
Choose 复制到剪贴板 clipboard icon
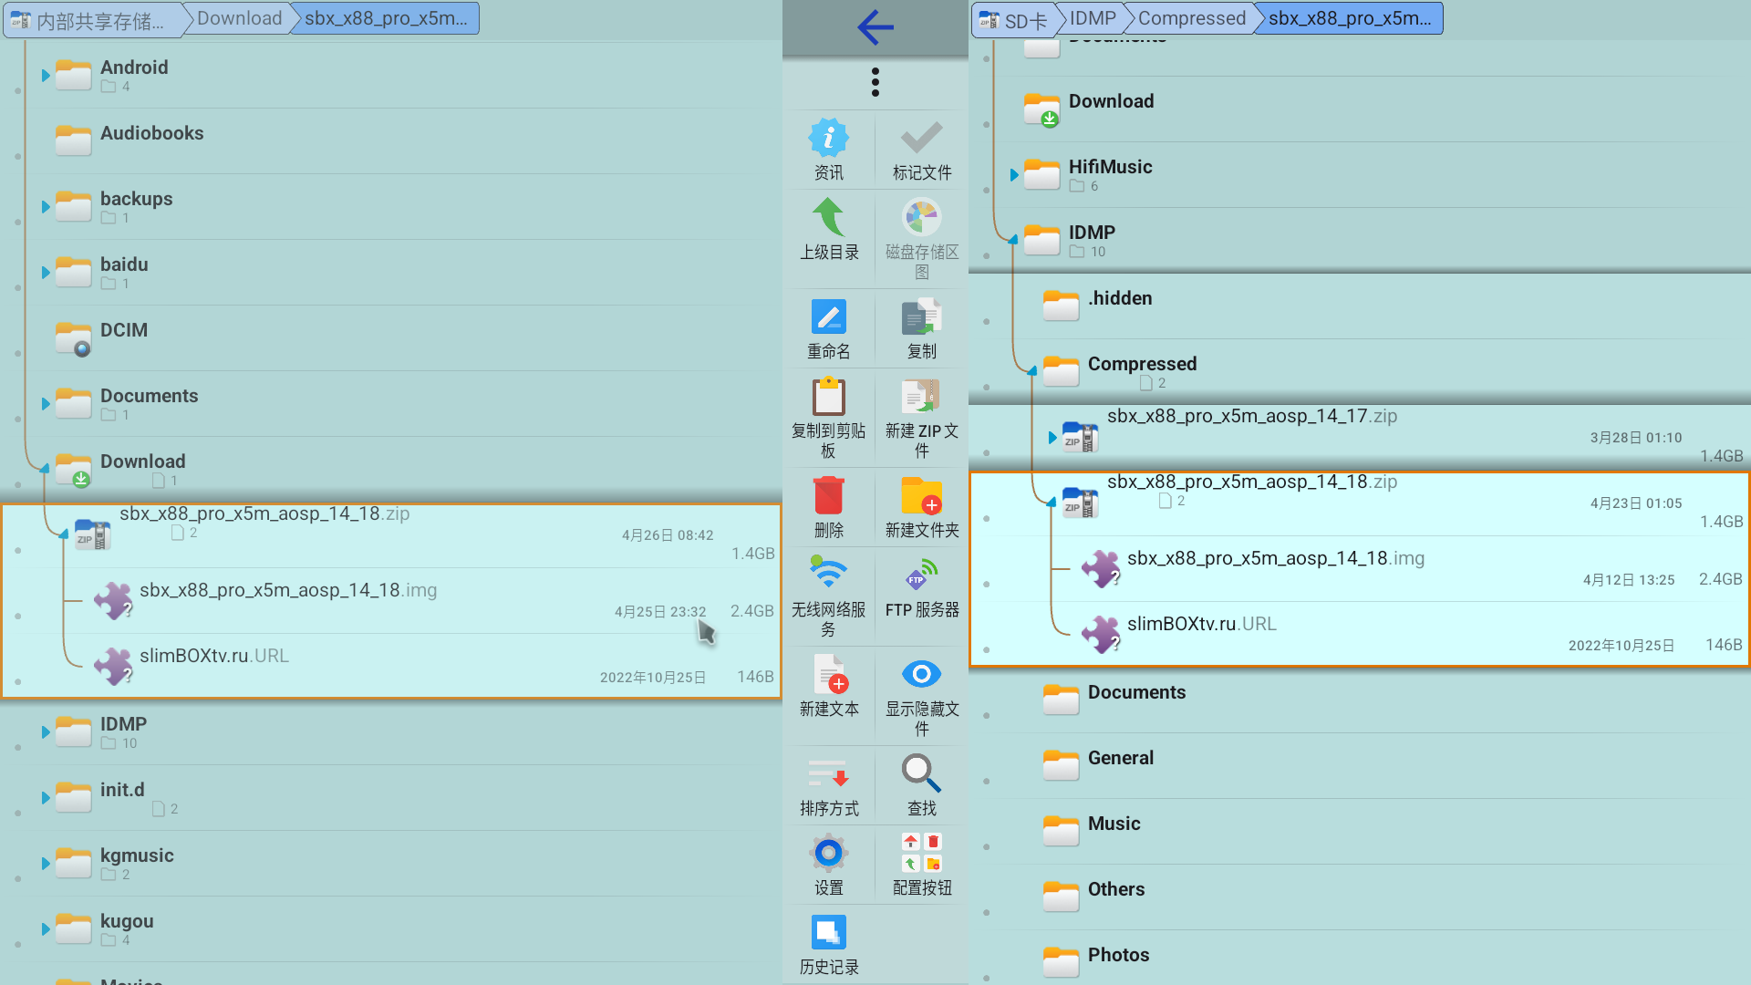[829, 397]
